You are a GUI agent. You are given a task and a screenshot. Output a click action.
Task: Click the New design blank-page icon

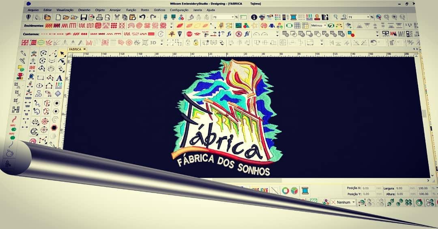click(x=58, y=17)
